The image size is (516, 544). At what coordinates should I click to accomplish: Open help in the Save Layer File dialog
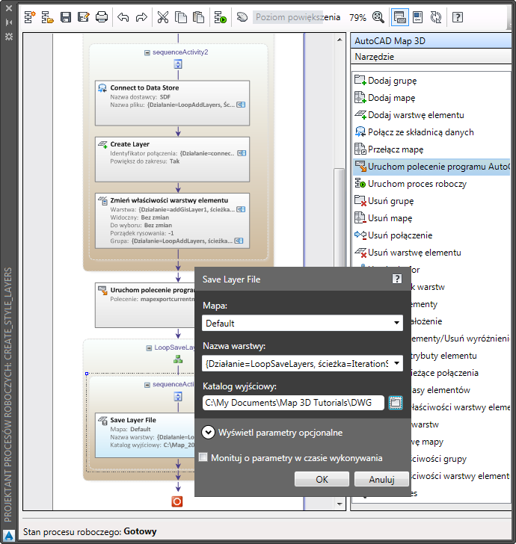point(397,279)
